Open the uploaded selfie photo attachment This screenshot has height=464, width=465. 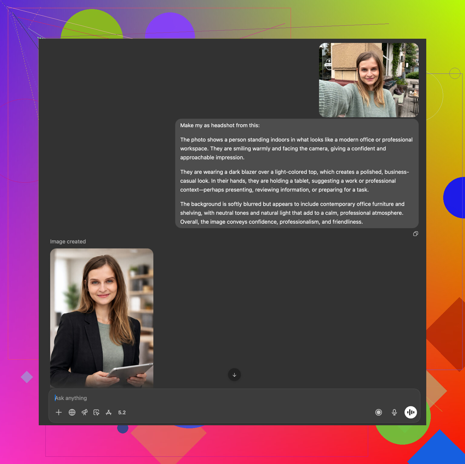tap(368, 80)
